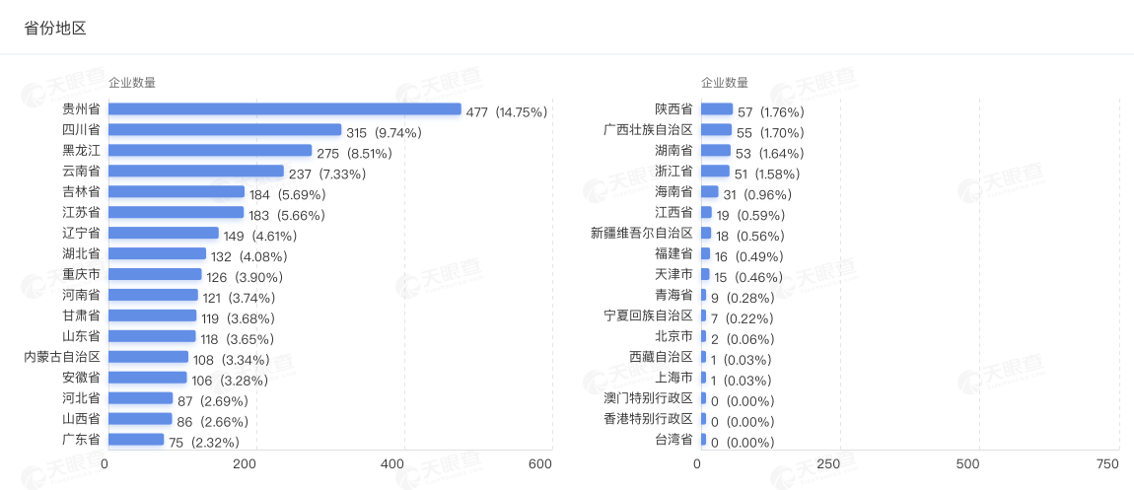Select the 江苏省 bar with value 183
Viewport: 1134px width, 490px height.
point(176,213)
